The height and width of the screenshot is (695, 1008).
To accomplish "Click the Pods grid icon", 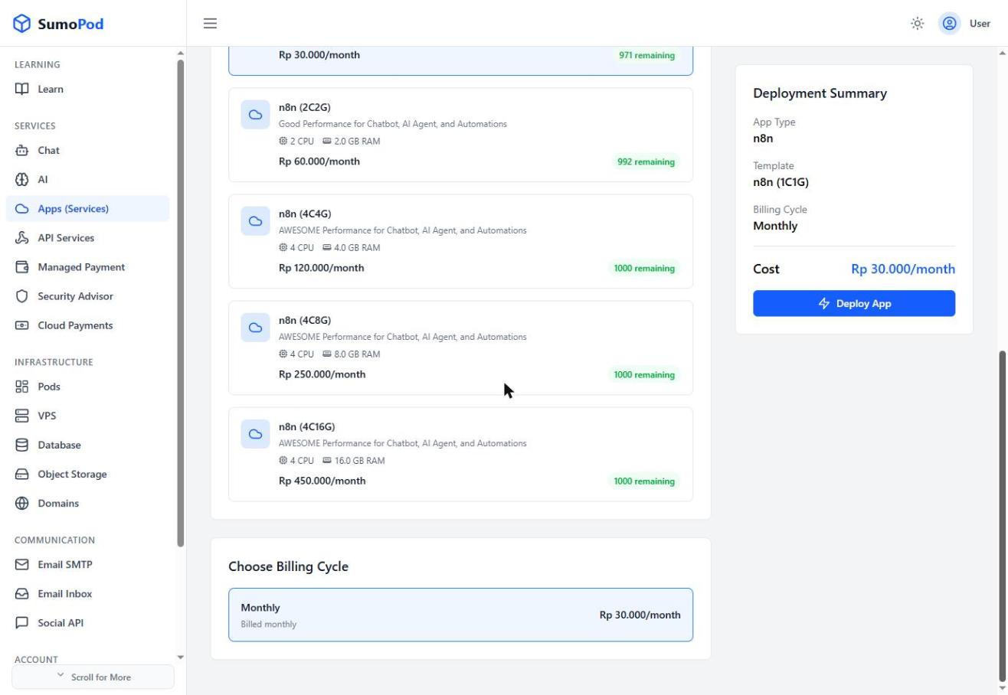I will [x=22, y=387].
